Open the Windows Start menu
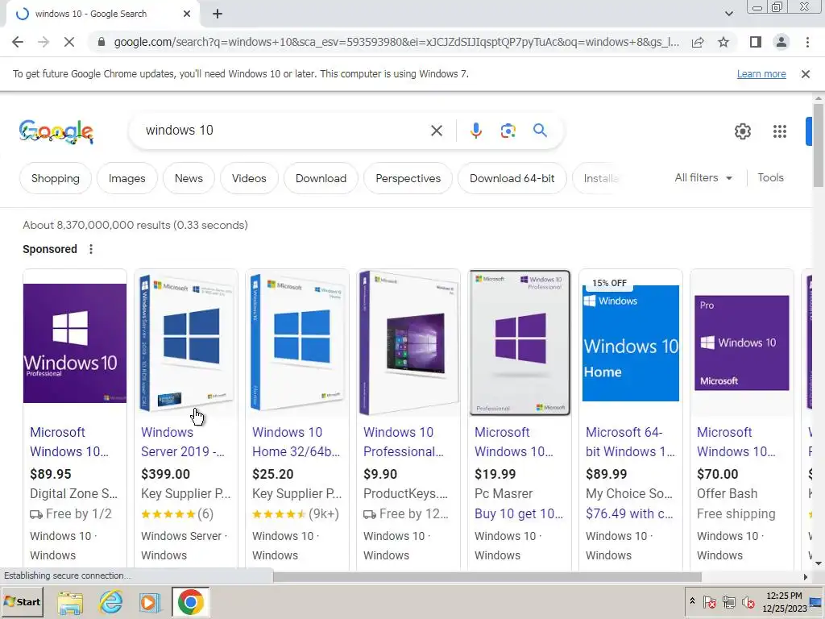825x619 pixels. [x=22, y=601]
